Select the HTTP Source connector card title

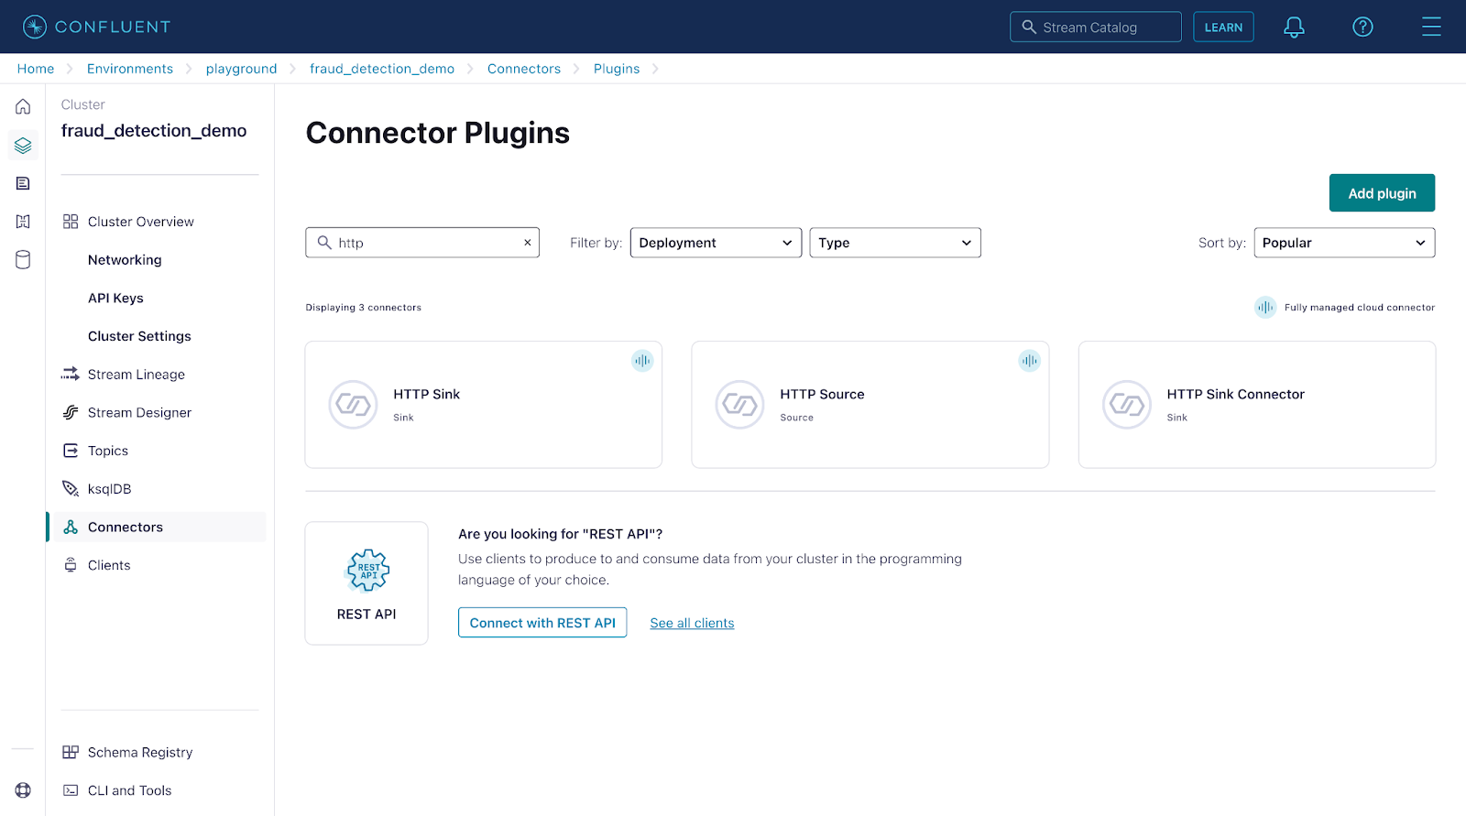pos(822,394)
